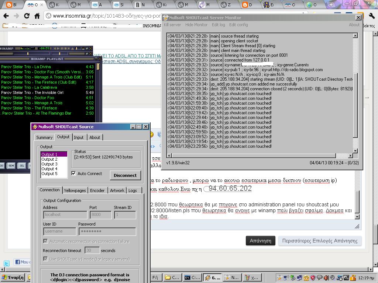Open the Artwork tab
378x283 pixels.
point(117,191)
